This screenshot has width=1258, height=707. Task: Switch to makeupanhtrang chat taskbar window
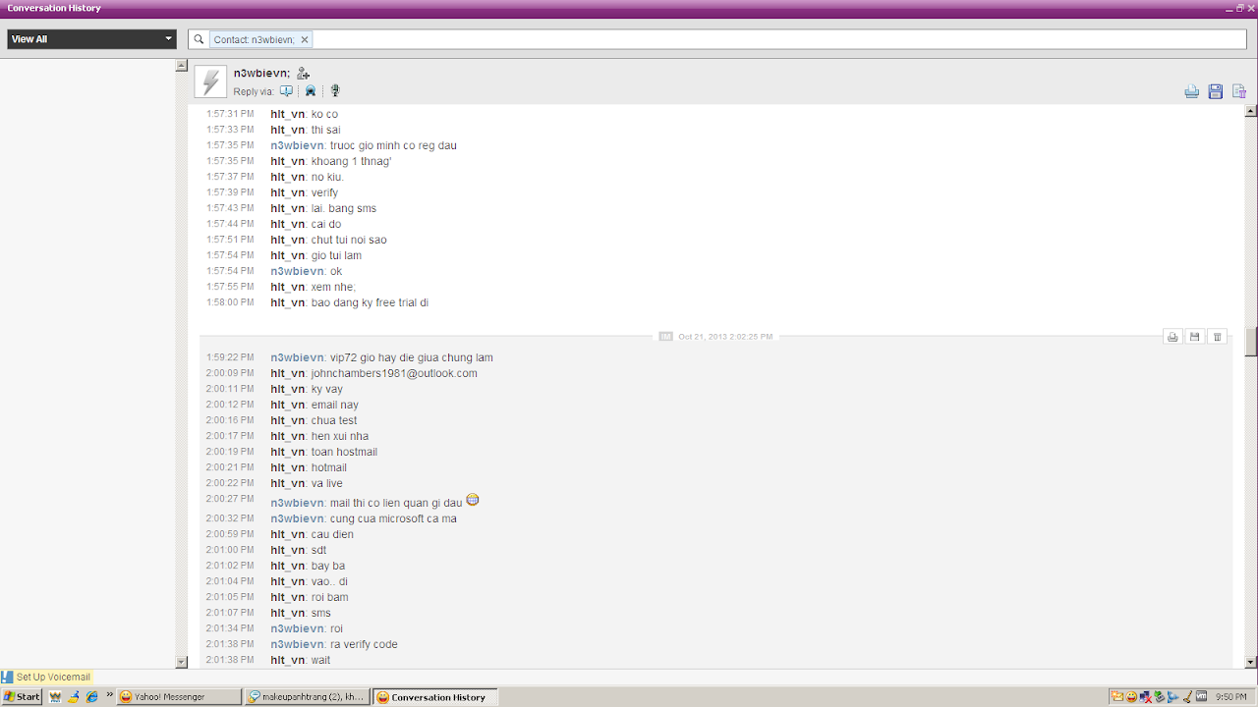pyautogui.click(x=307, y=697)
